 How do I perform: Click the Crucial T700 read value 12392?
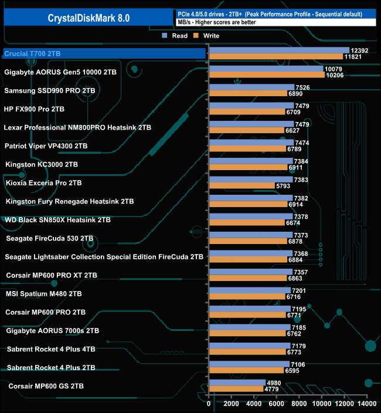[x=359, y=50]
